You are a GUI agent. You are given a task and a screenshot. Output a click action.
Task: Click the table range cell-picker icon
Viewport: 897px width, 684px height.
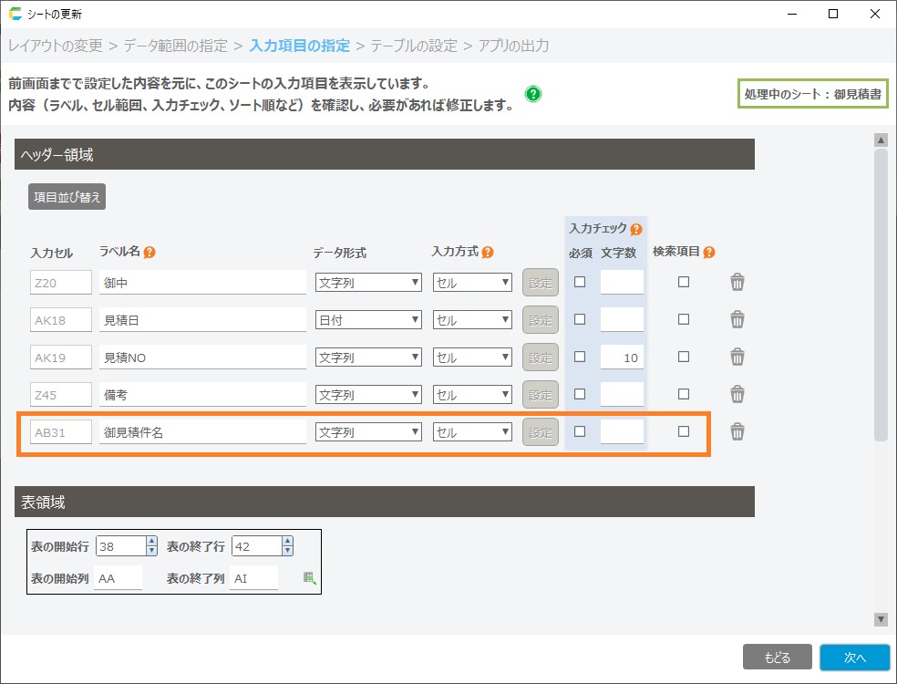click(310, 577)
